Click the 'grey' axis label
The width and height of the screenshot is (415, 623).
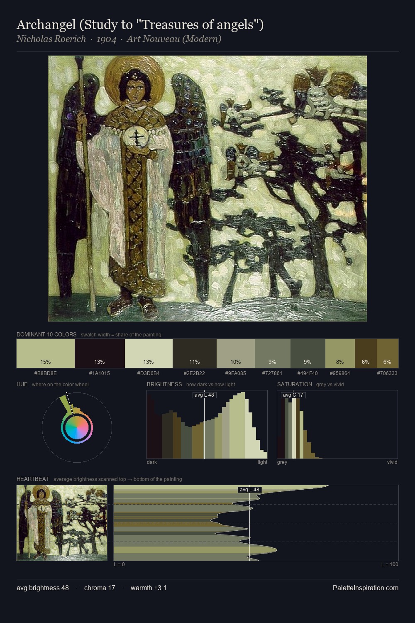282,462
